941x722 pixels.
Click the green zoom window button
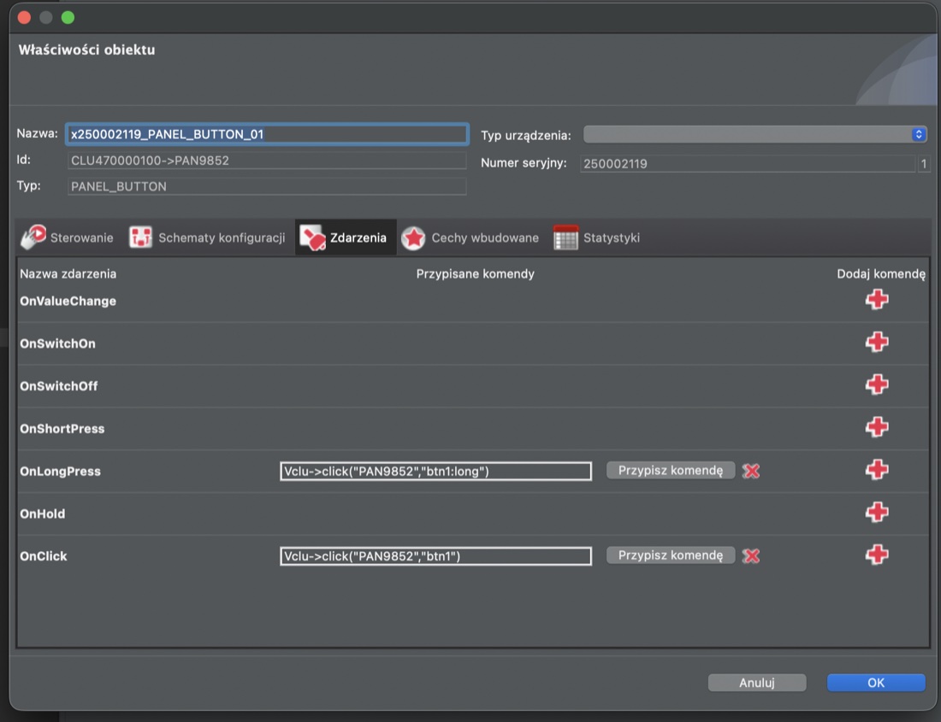[68, 17]
